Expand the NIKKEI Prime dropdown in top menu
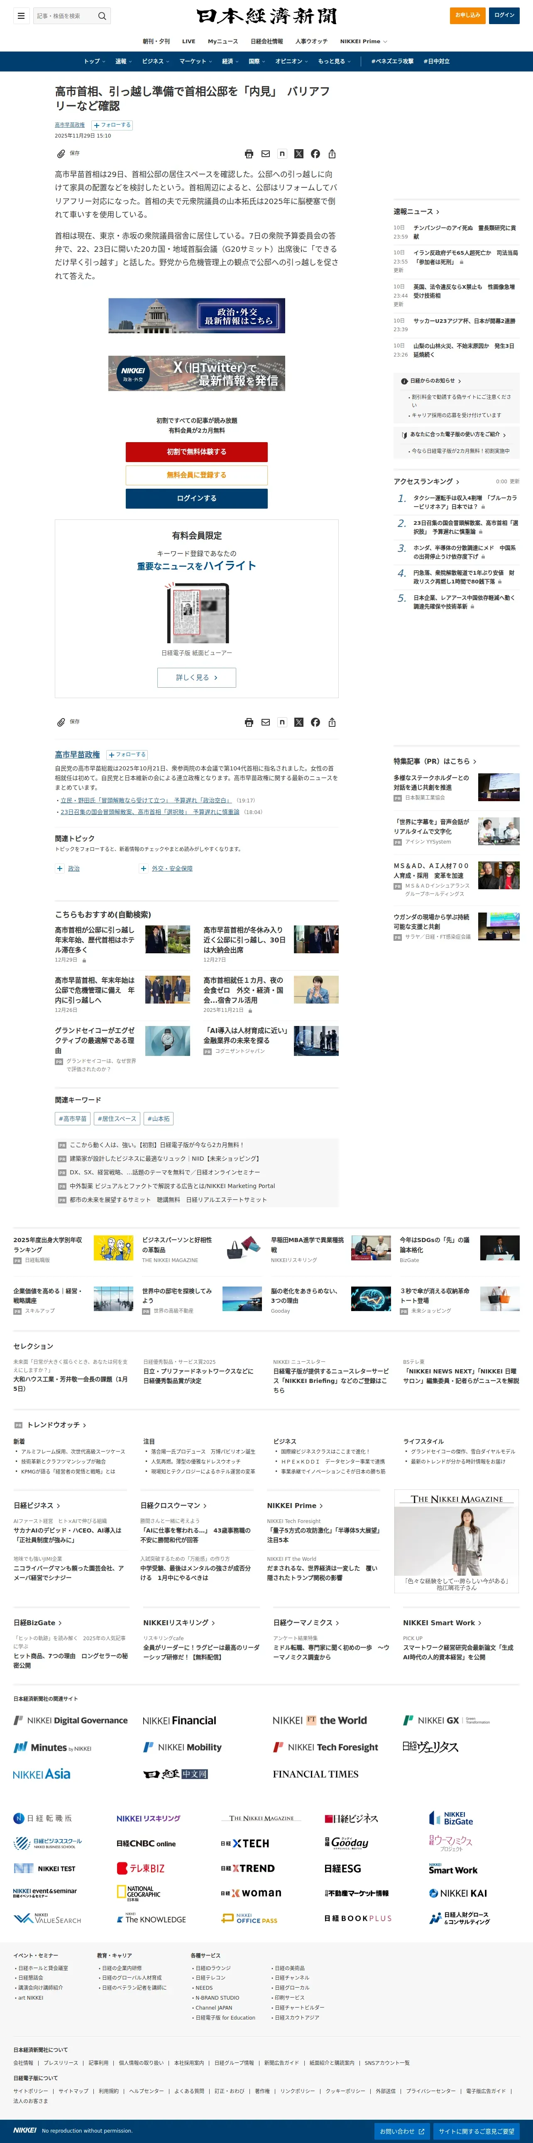The image size is (533, 2143). tap(363, 42)
